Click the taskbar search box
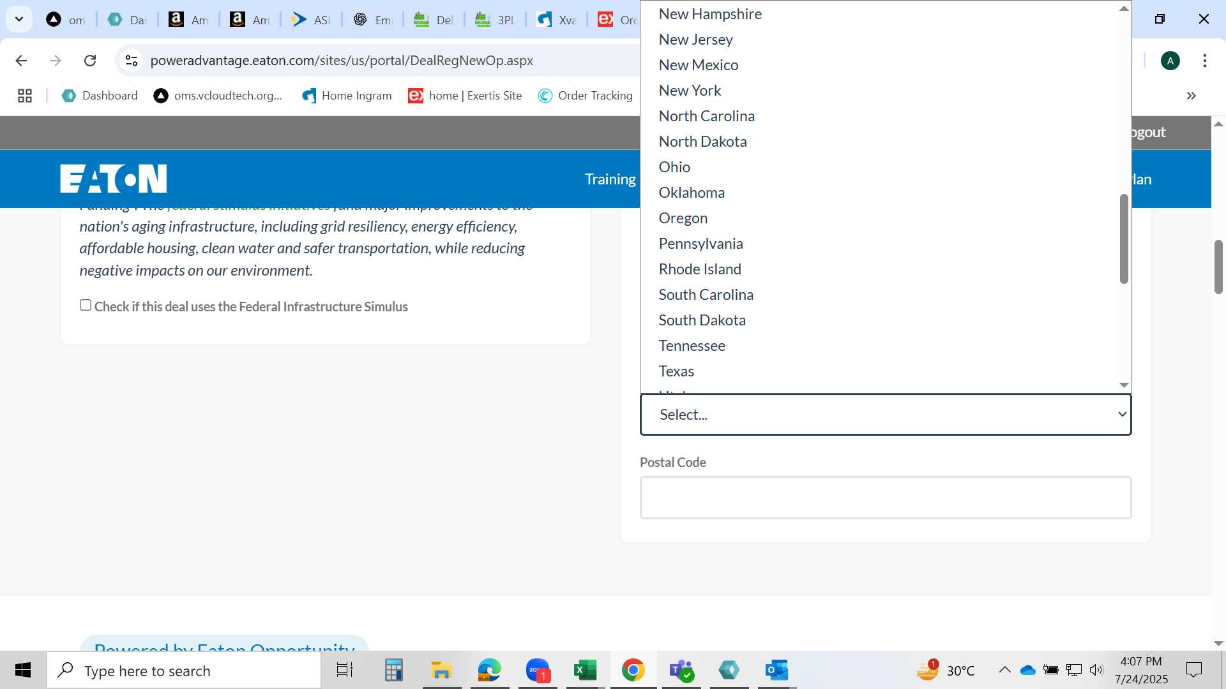The image size is (1226, 689). click(184, 670)
